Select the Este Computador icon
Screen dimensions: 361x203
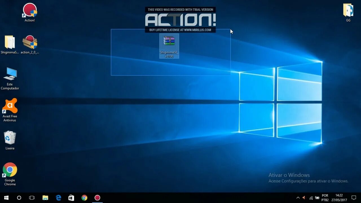click(10, 78)
